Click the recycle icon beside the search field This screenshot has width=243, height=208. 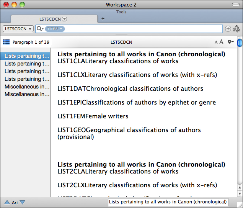point(236,29)
